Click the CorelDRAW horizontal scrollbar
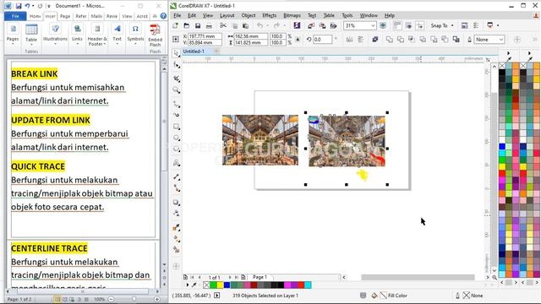Viewport: 541px width, 304px height. click(418, 277)
